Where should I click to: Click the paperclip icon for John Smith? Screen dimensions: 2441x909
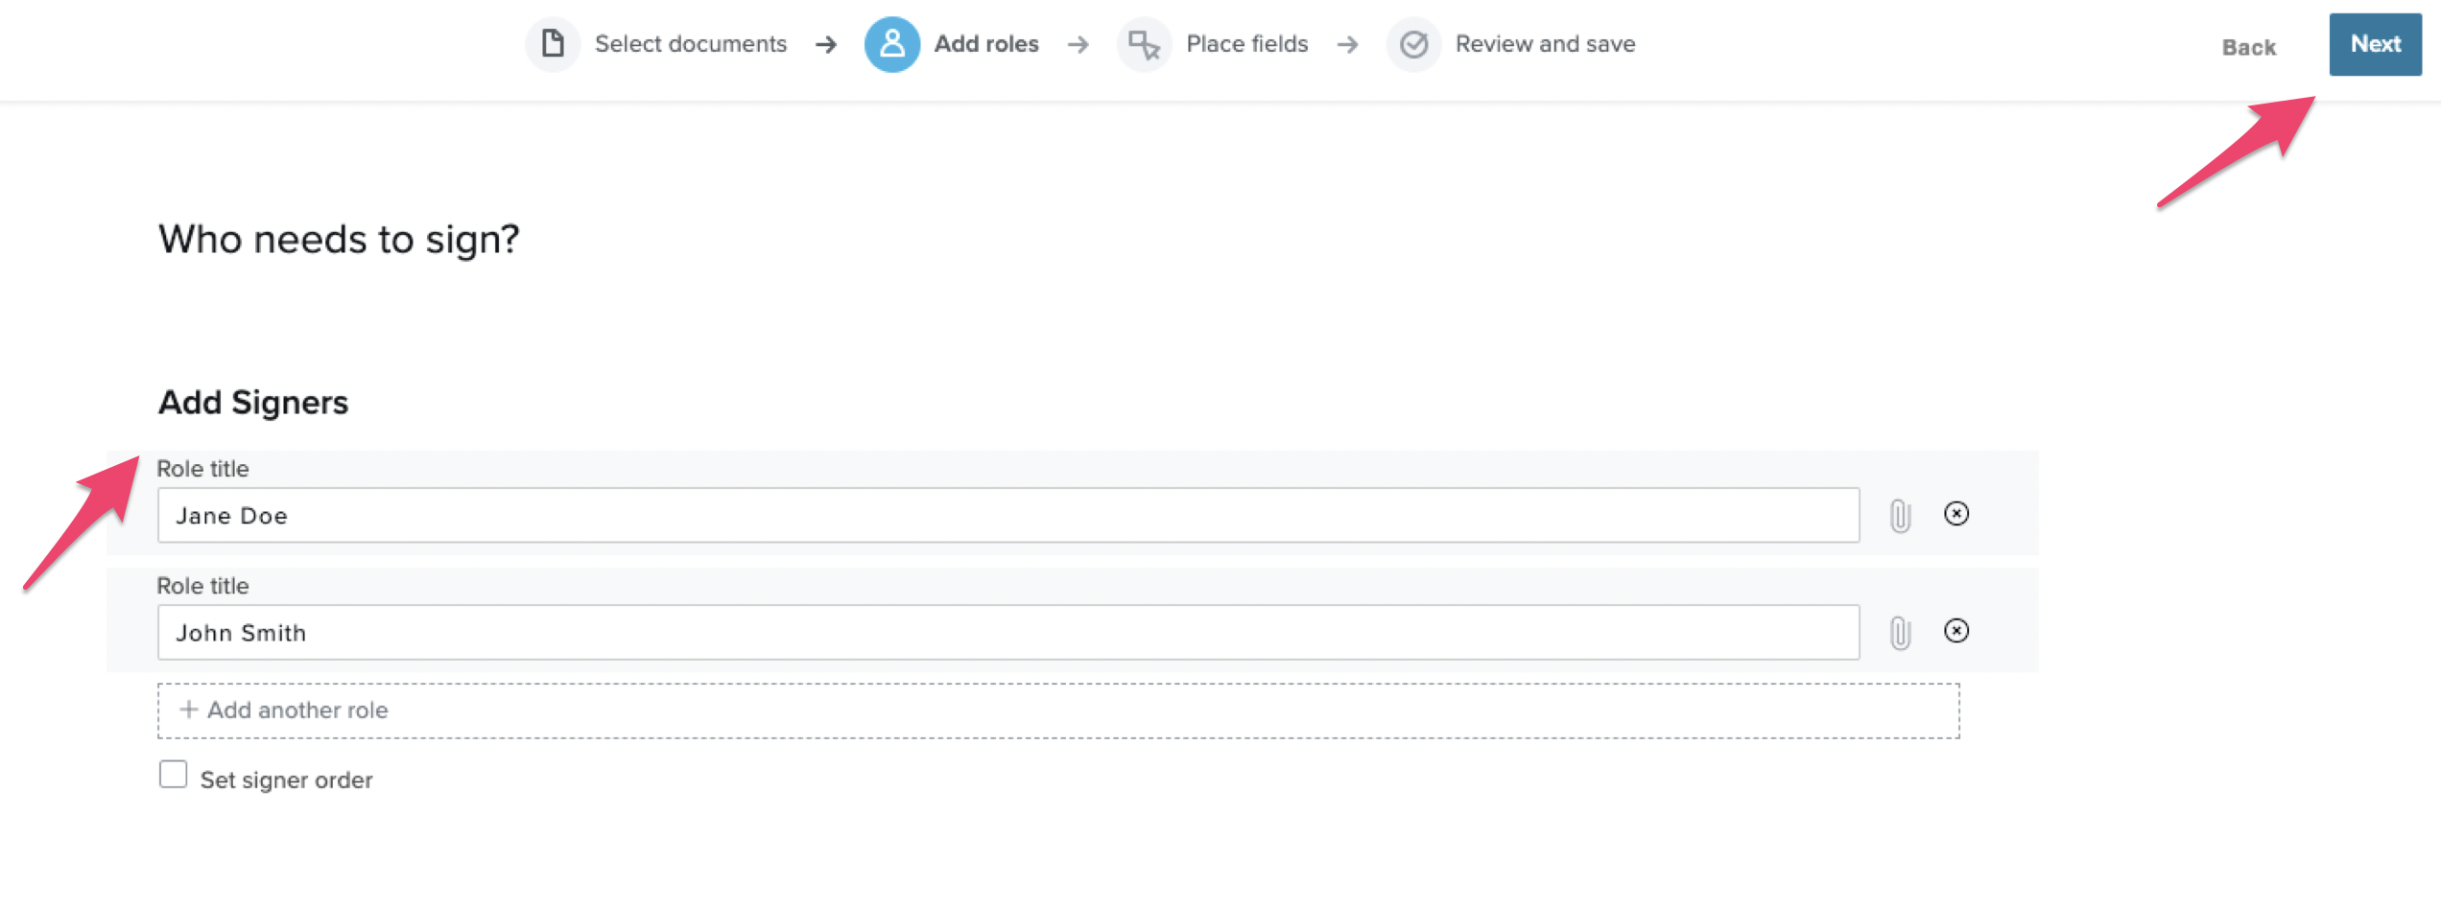point(1900,632)
